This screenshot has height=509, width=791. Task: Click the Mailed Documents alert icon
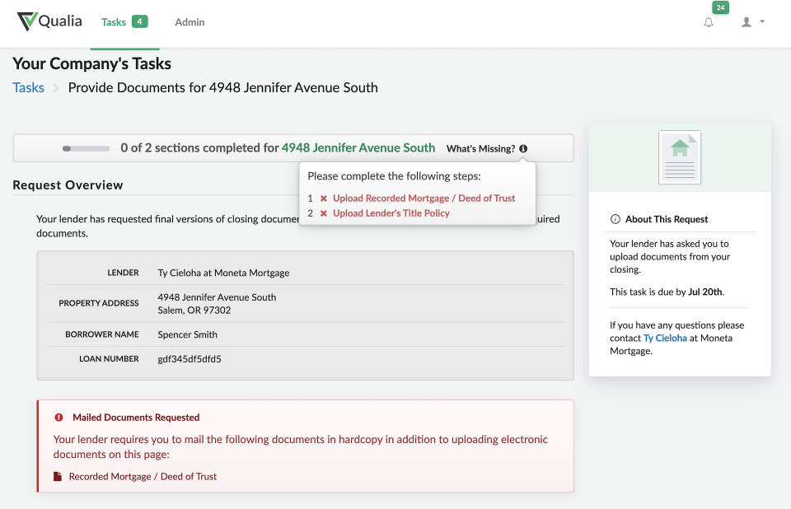tap(59, 418)
